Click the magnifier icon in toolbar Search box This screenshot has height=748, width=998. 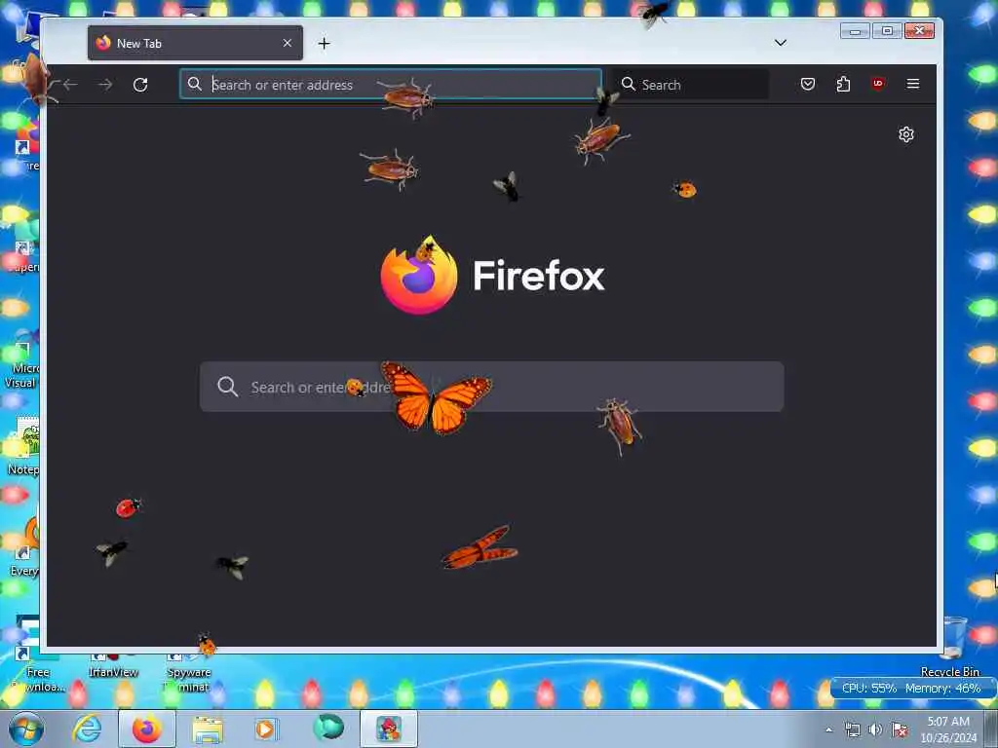pyautogui.click(x=629, y=84)
